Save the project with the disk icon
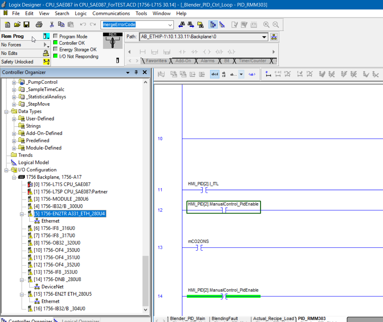The image size is (383, 322). pos(26,25)
